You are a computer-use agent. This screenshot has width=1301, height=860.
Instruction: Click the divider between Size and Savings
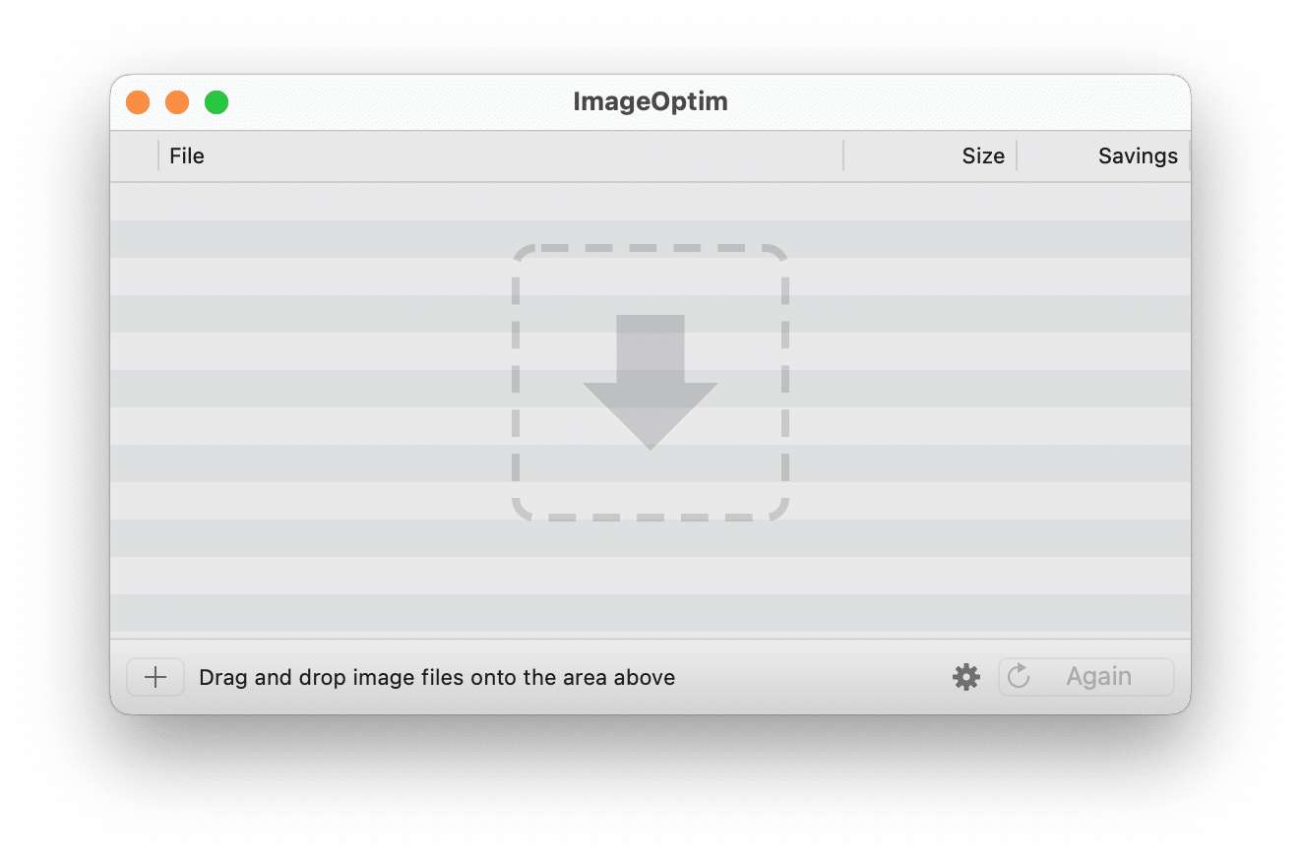coord(1019,155)
